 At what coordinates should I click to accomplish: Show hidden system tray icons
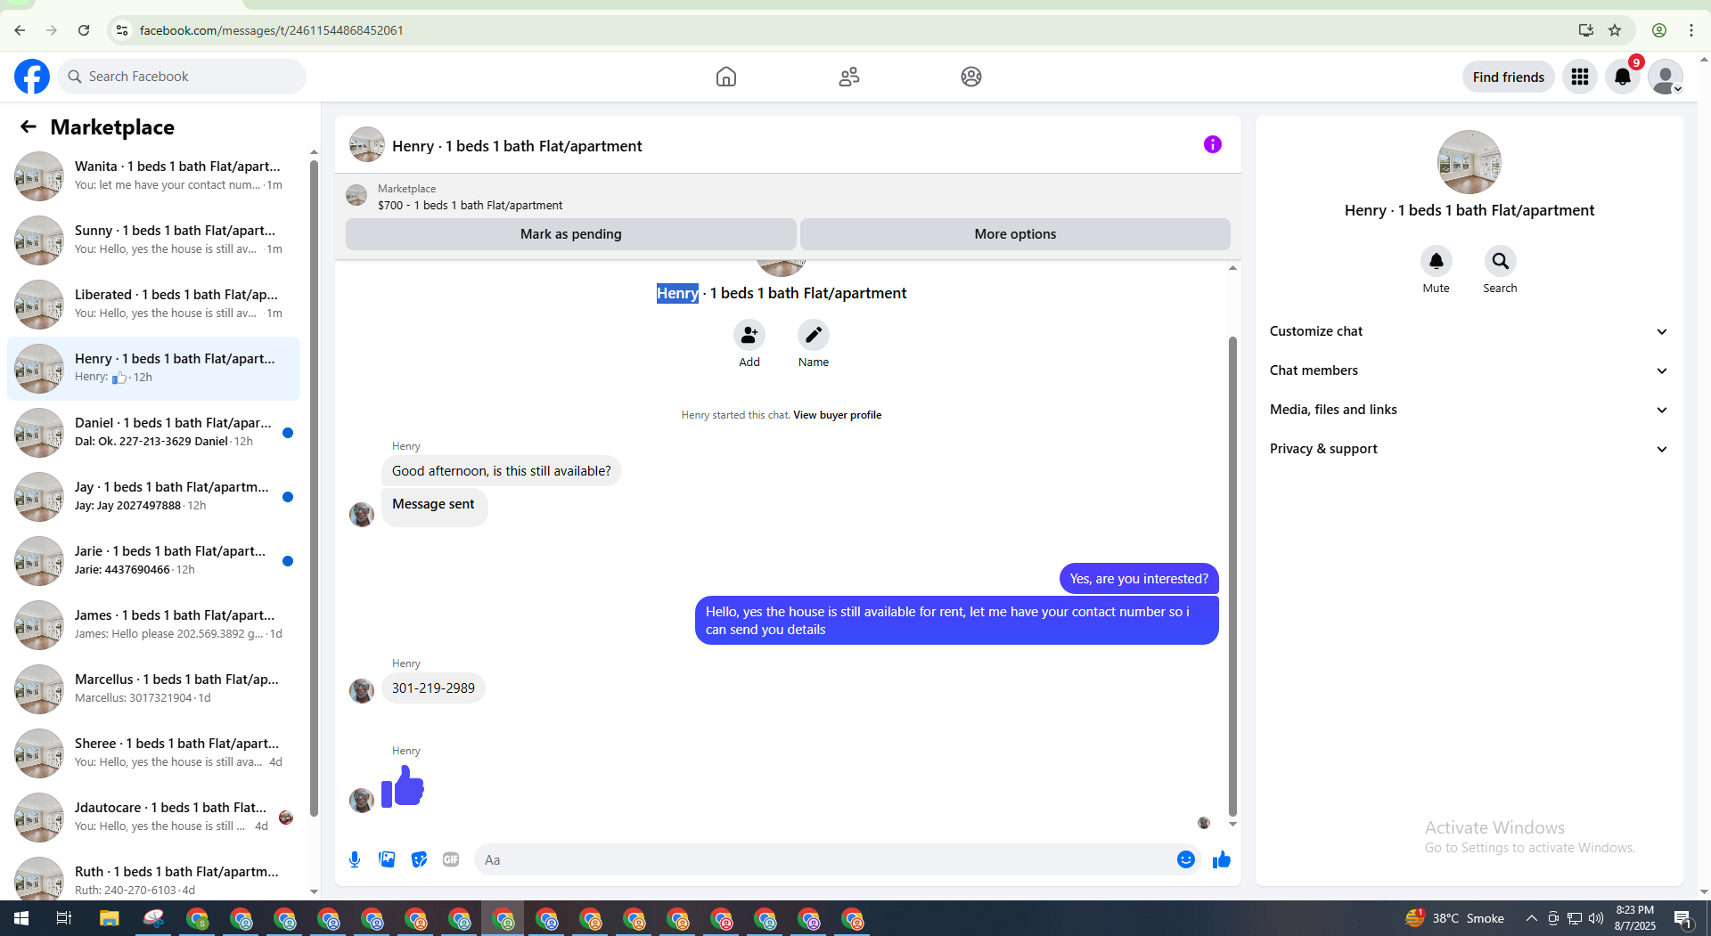[x=1531, y=918]
